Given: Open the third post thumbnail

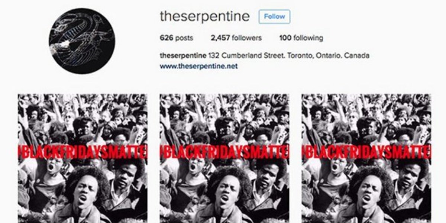Looking at the screenshot, I should pos(366,158).
